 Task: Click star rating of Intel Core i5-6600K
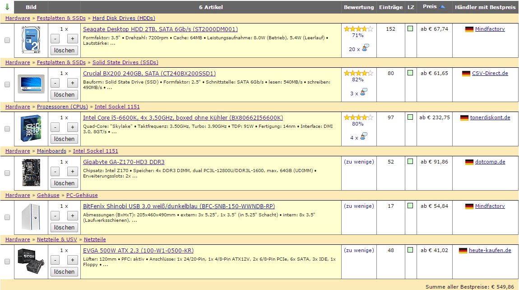[x=358, y=117]
